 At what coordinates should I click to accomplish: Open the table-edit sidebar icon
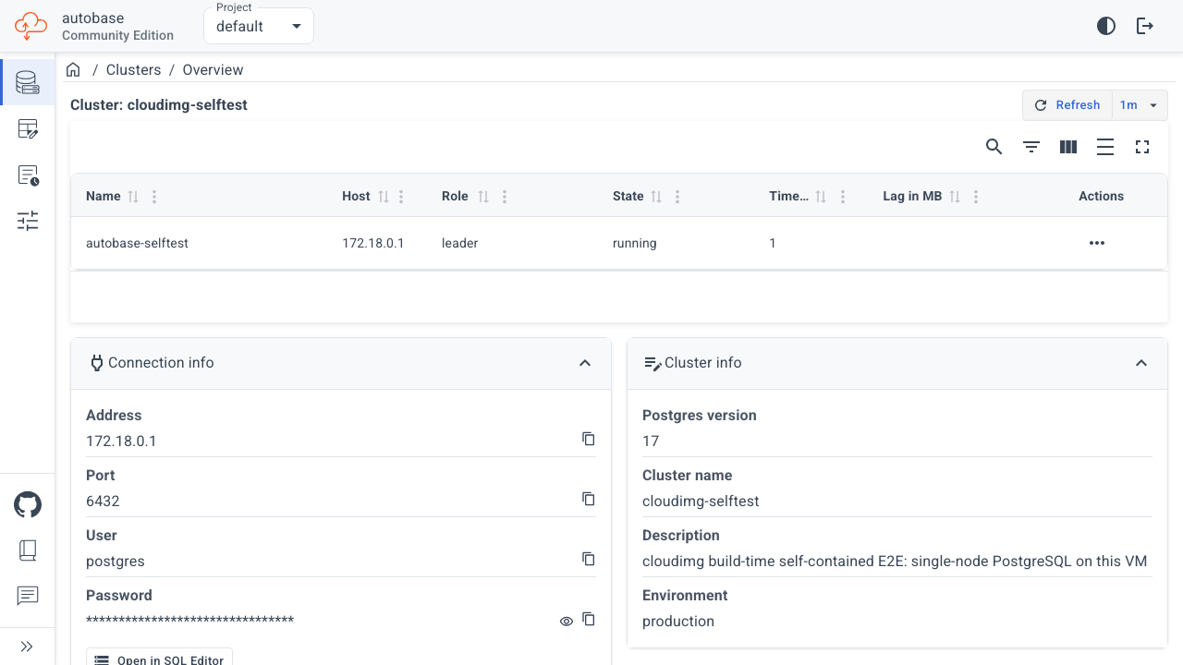28,129
